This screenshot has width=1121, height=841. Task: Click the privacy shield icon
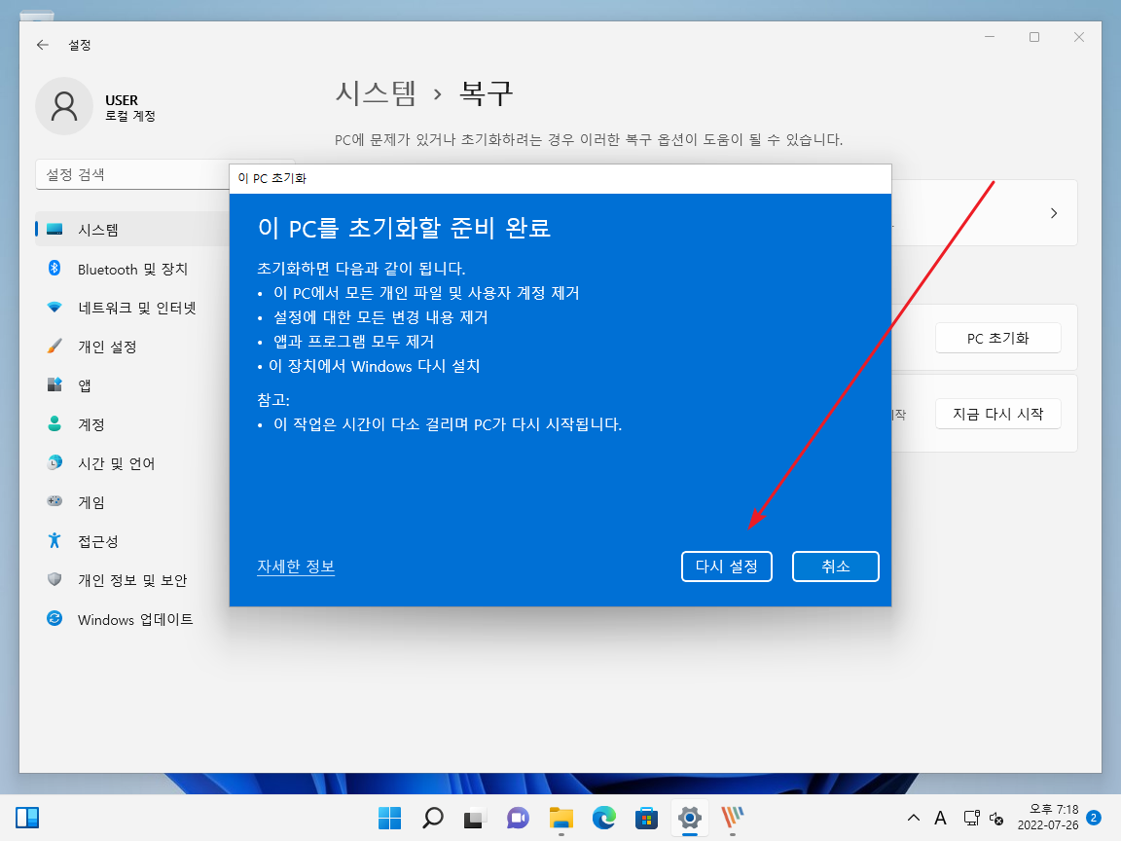pyautogui.click(x=54, y=579)
